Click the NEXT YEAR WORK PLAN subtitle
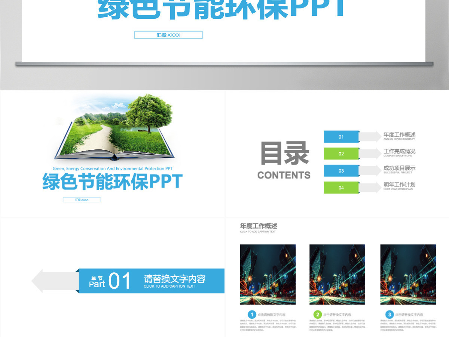449x337 pixels. (398, 189)
